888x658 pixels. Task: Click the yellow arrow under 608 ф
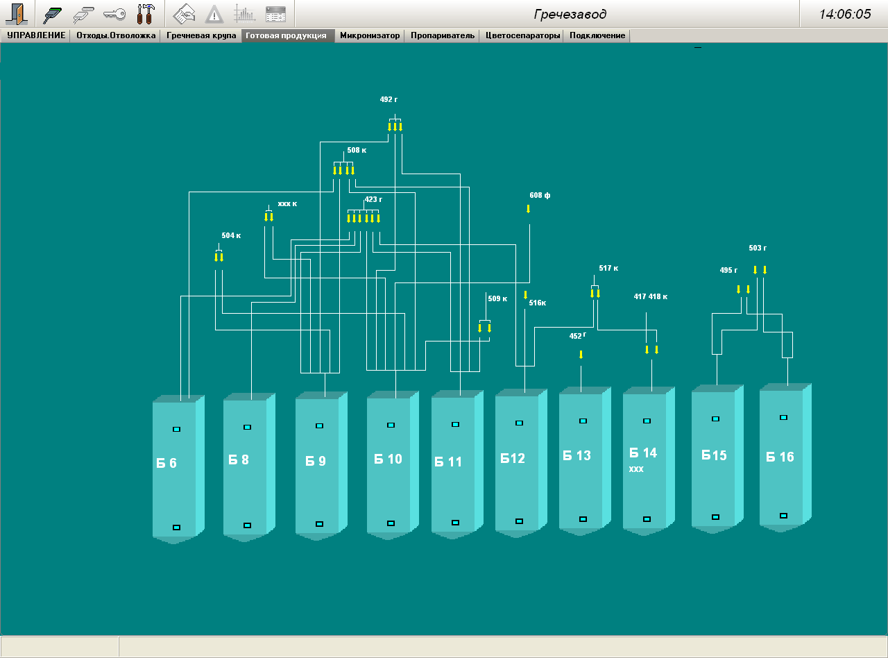point(529,209)
